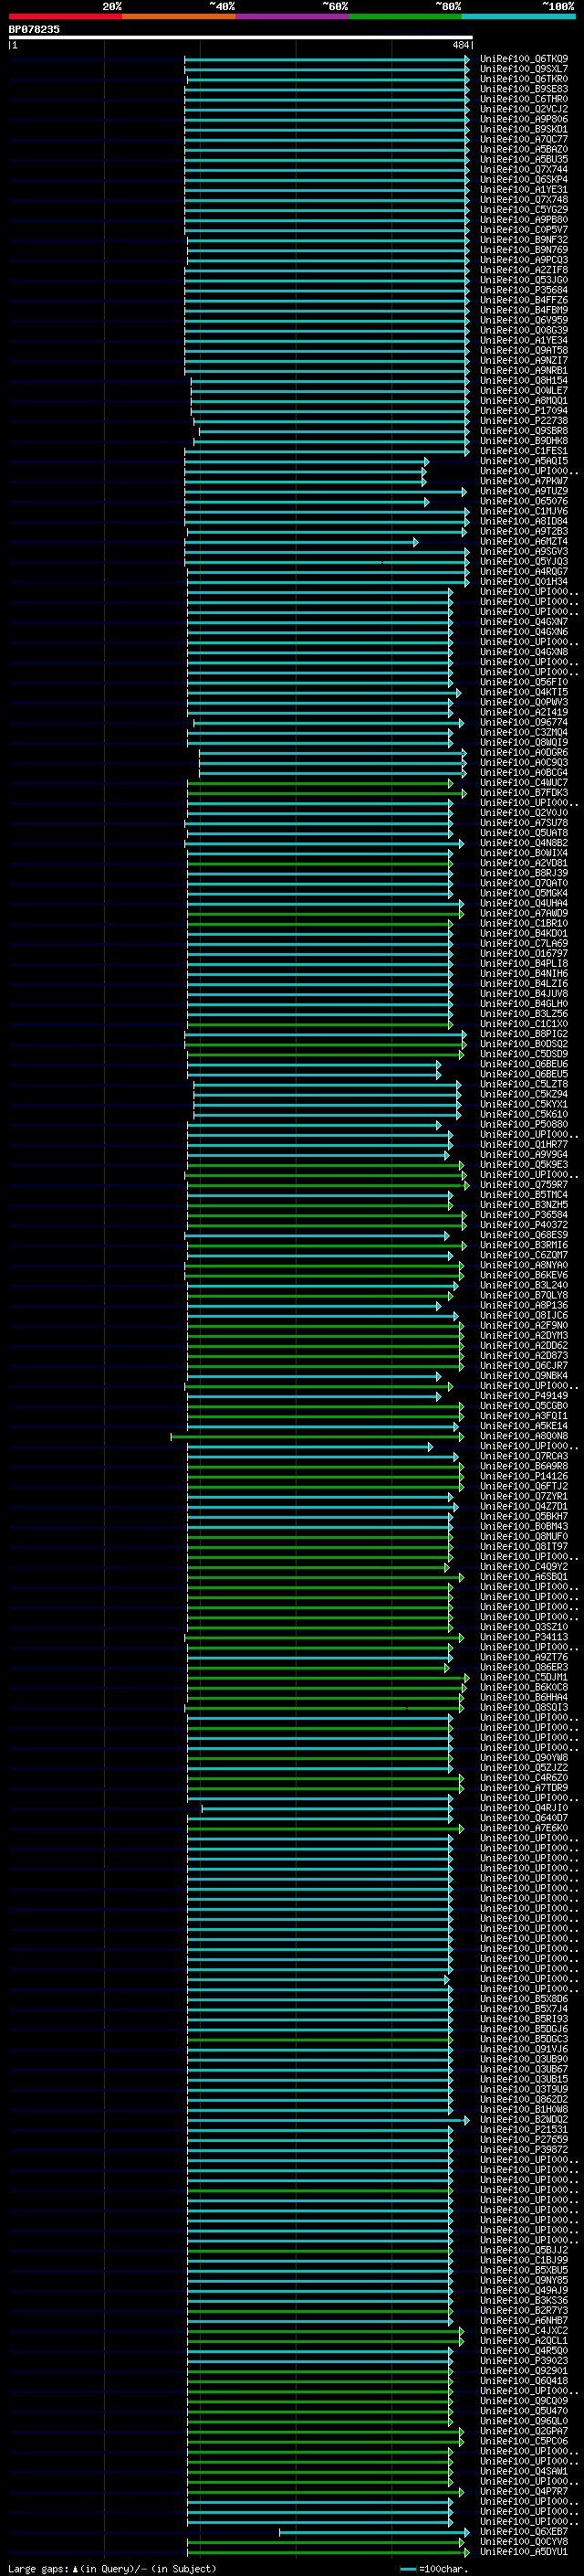
Task: Click the label UniRef100_A6MZT4
Action: (524, 541)
